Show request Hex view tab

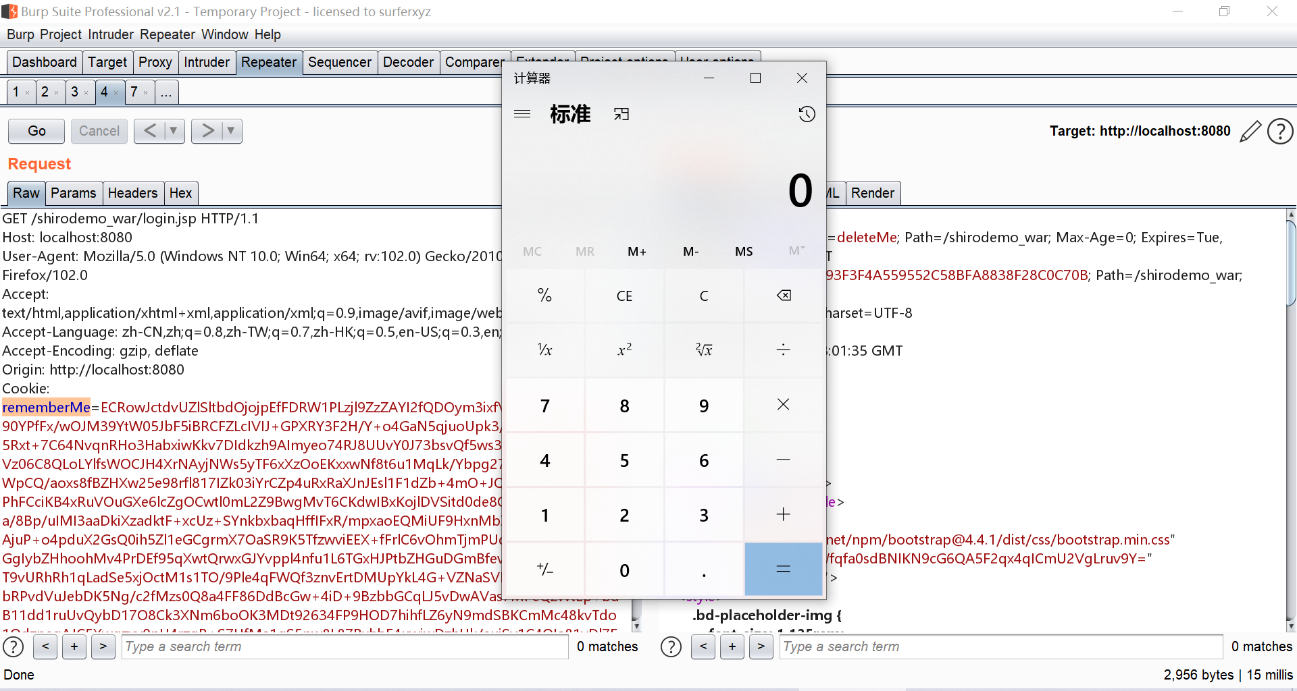point(180,193)
